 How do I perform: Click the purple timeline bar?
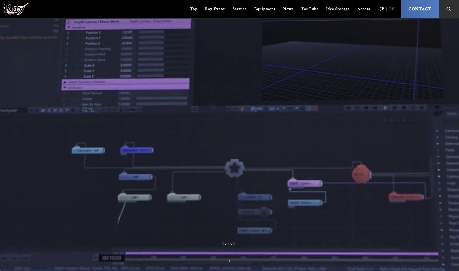point(280,253)
